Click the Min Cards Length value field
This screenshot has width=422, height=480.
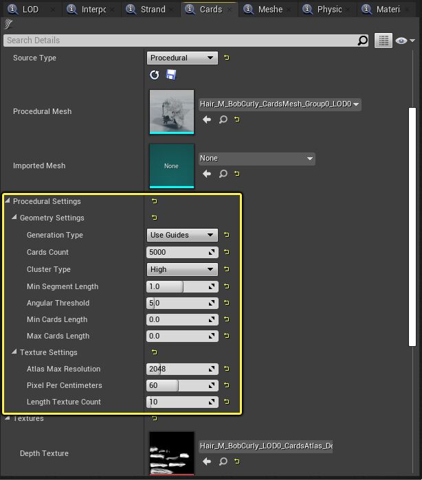[182, 319]
